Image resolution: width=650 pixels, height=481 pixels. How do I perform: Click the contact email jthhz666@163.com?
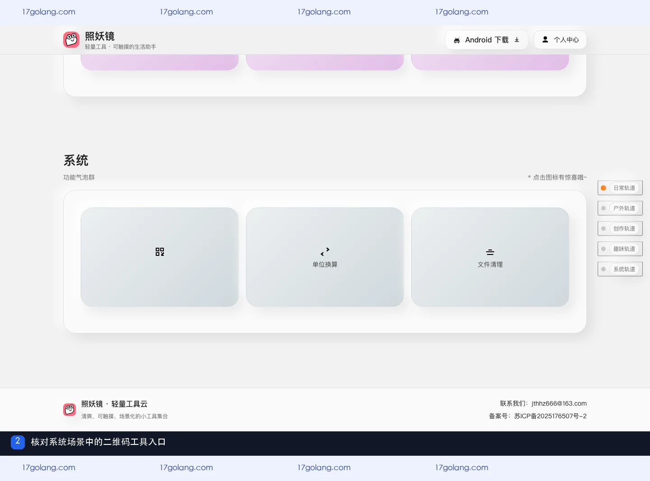(559, 403)
